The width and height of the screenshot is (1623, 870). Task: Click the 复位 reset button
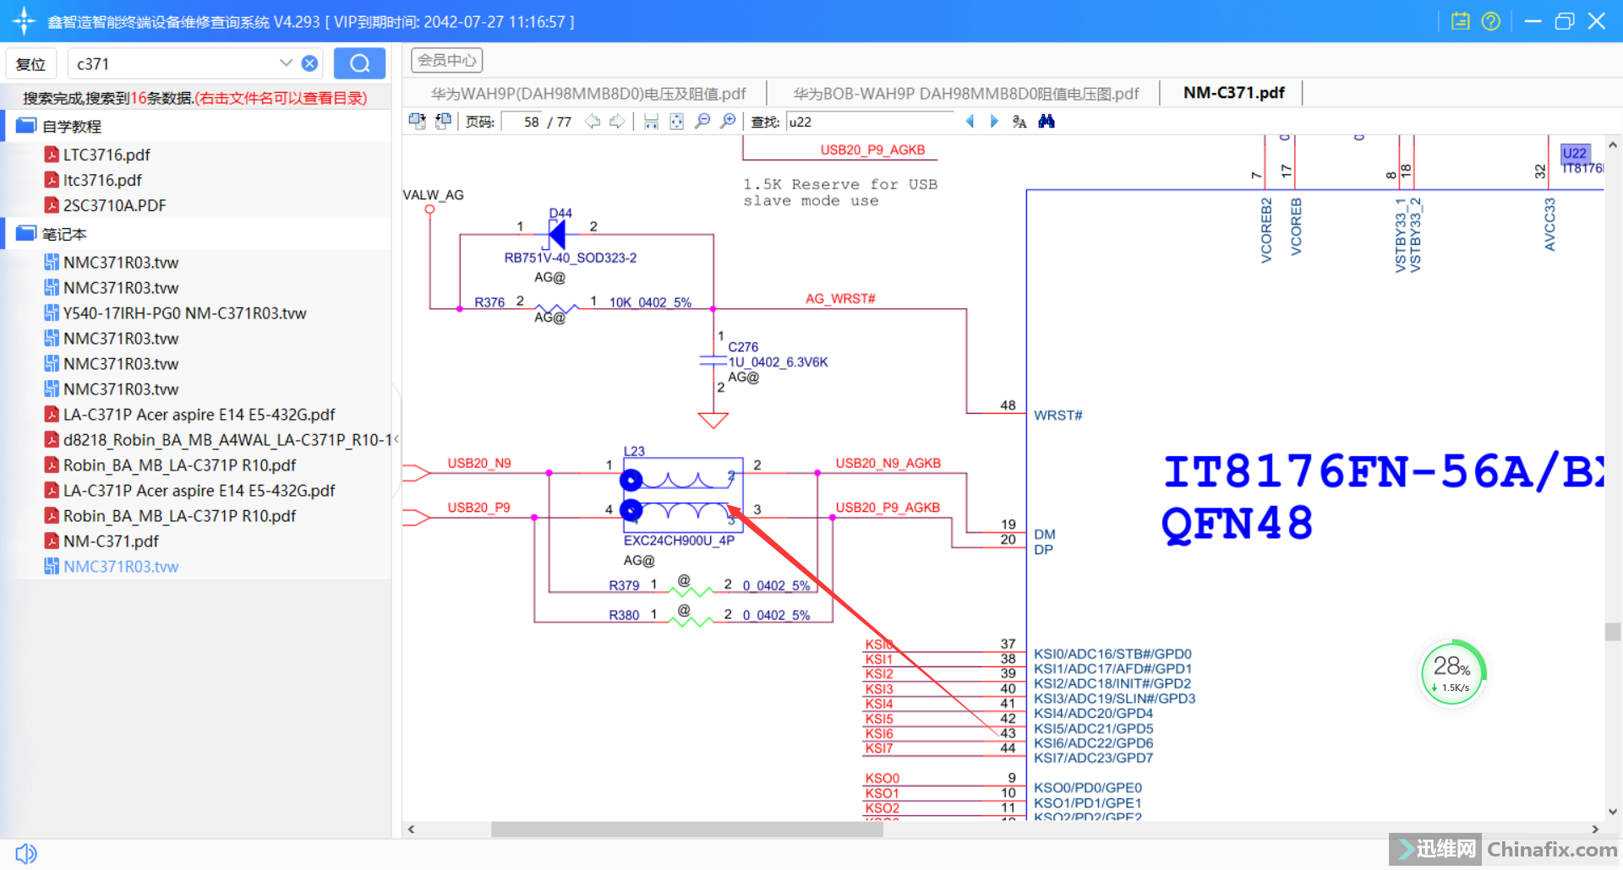(x=31, y=64)
